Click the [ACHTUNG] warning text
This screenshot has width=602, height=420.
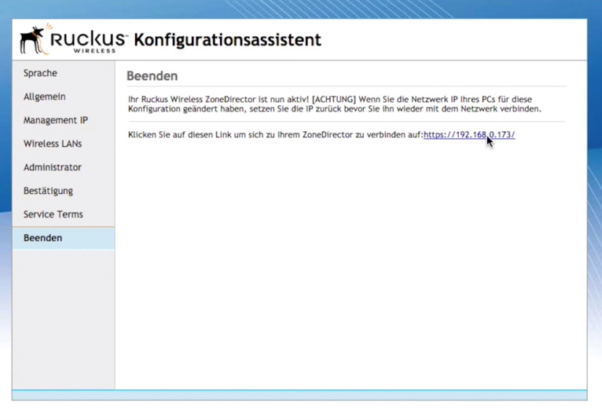[334, 100]
